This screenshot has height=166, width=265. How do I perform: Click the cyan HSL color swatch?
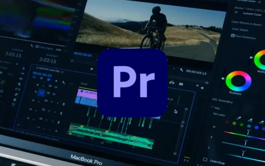(249, 126)
